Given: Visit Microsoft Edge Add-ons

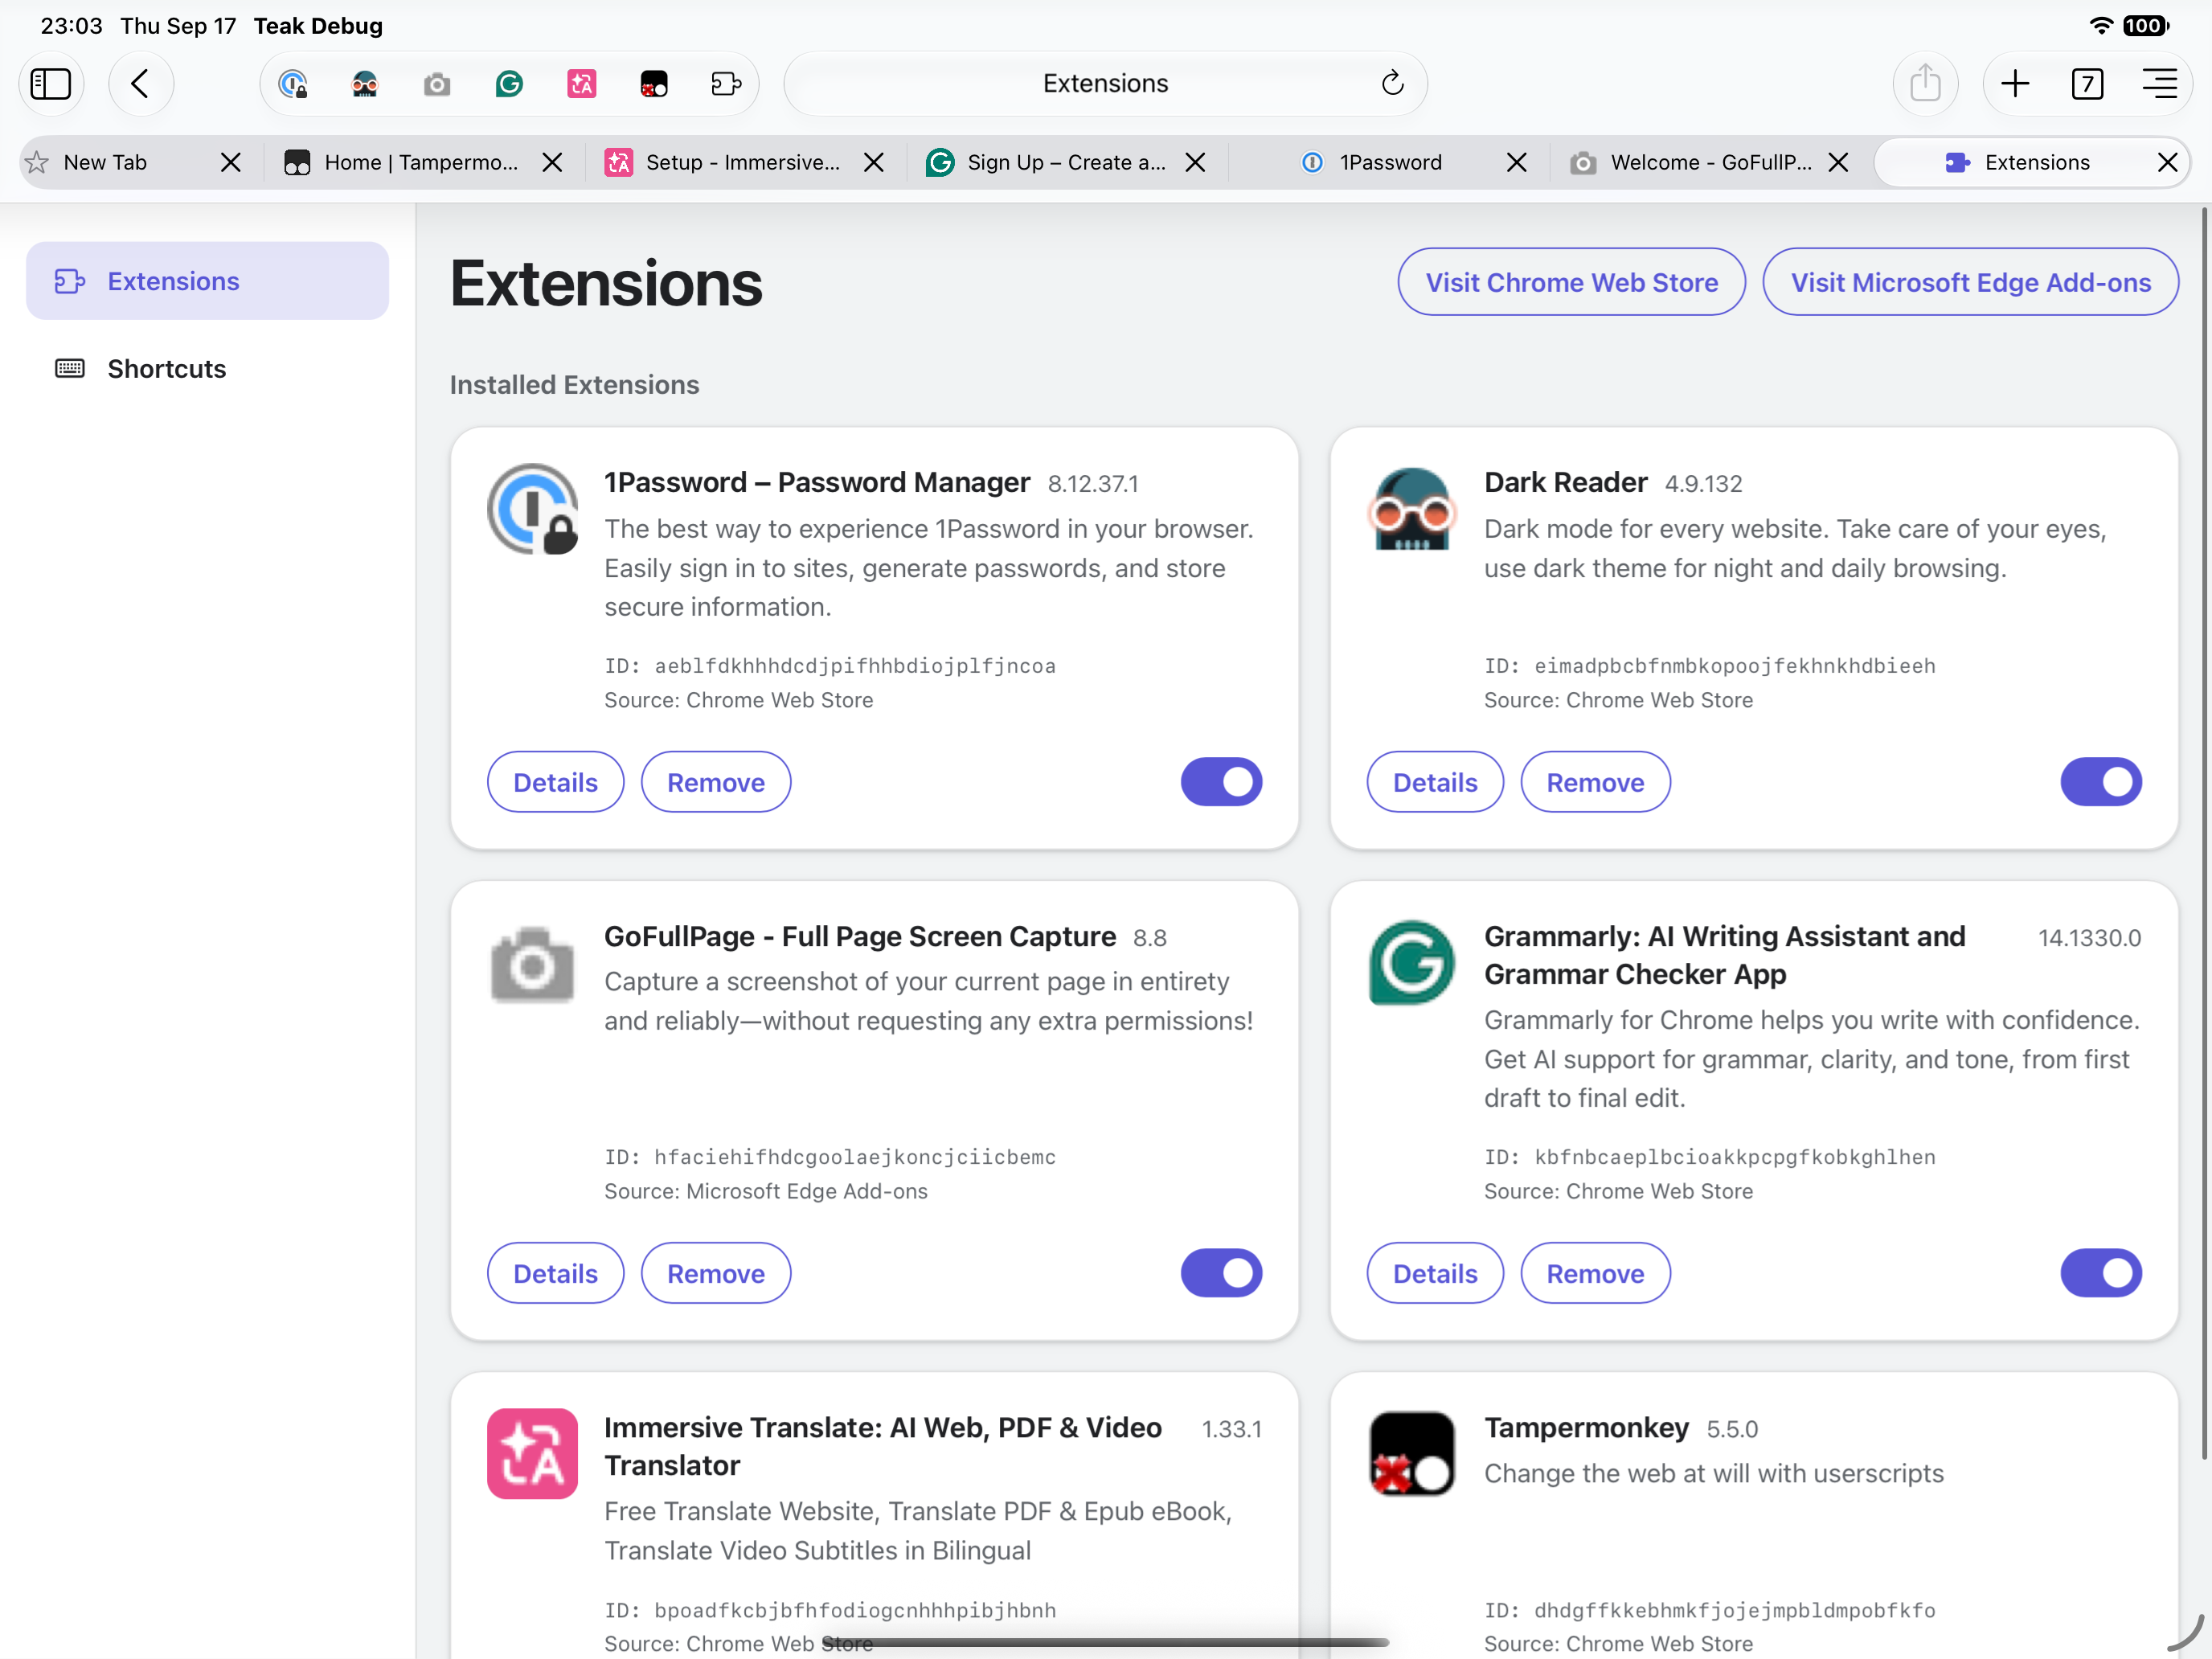Looking at the screenshot, I should tap(1970, 282).
